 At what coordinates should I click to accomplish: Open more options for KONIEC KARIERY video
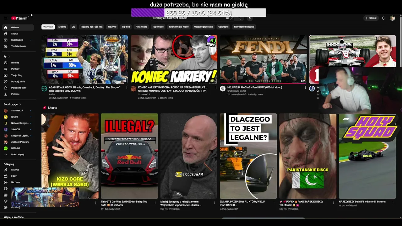[x=216, y=88]
